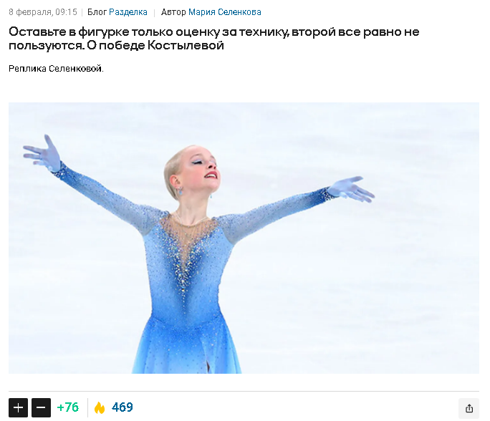490x421 pixels.
Task: Click the Реплика Селенковой subtitle text
Action: coord(56,69)
